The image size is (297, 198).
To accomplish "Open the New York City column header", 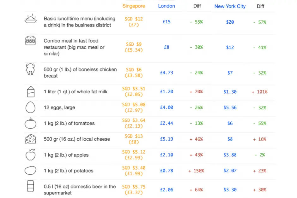I will click(x=230, y=6).
